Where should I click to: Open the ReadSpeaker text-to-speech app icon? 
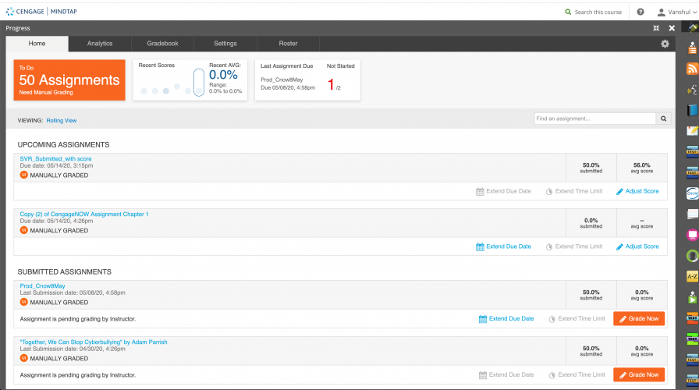click(x=692, y=90)
